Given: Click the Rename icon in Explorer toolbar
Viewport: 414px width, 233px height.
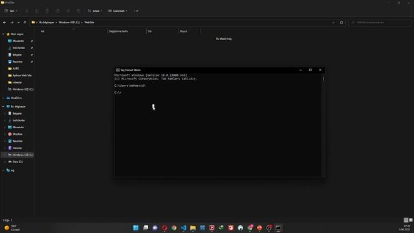Looking at the screenshot, I should coord(58,11).
